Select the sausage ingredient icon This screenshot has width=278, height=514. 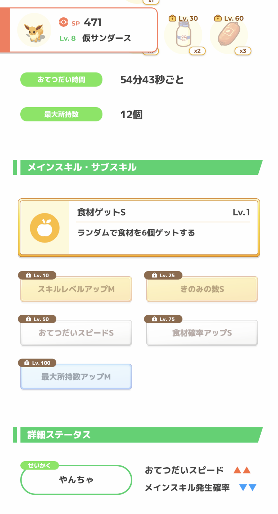tap(229, 34)
